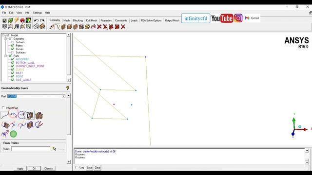Viewport: 312px width, 175px height.
Task: Open the View menu
Action: tap(19, 13)
